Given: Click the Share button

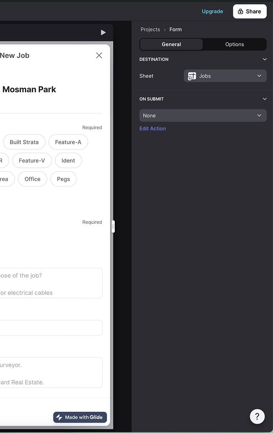Looking at the screenshot, I should point(249,11).
